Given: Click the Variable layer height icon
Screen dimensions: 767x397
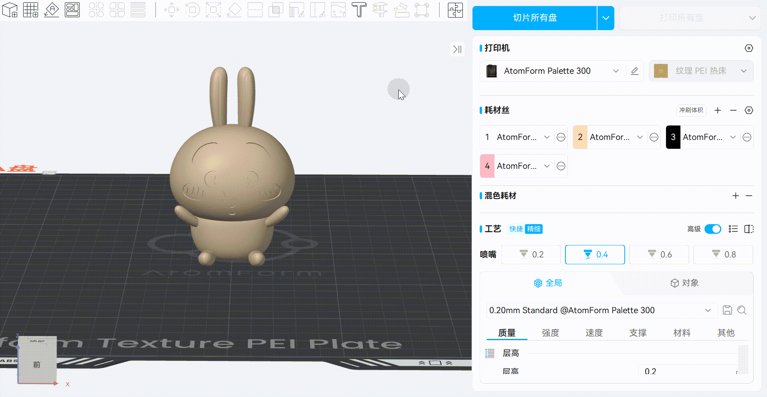Looking at the screenshot, I should (138, 10).
